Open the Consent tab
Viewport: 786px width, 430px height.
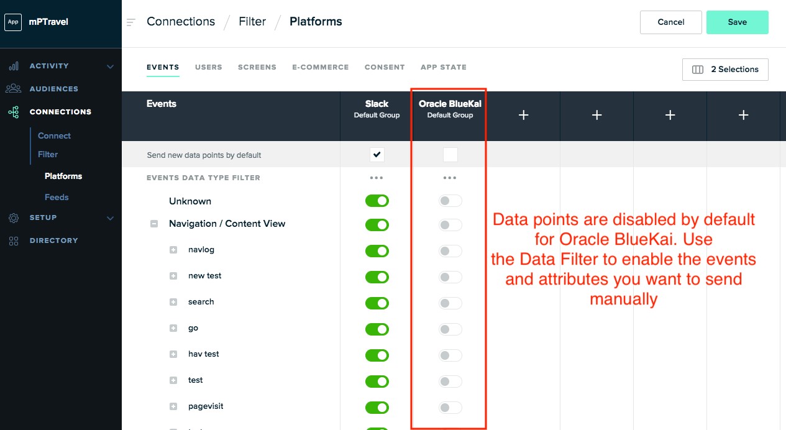385,67
